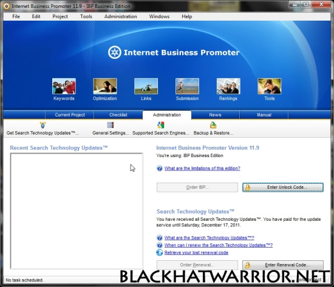
Task: Open the Administration menu in menu bar
Action: coord(121,16)
